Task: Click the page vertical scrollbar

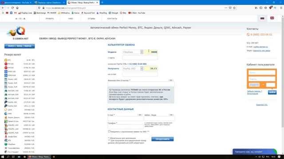Action: [283, 72]
